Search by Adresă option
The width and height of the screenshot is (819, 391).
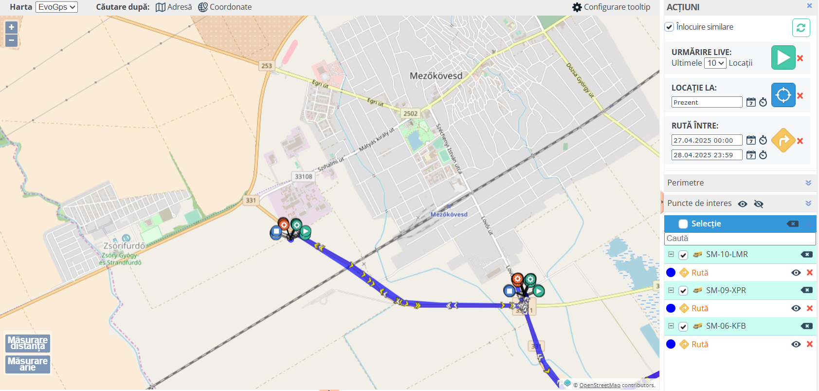tap(174, 7)
